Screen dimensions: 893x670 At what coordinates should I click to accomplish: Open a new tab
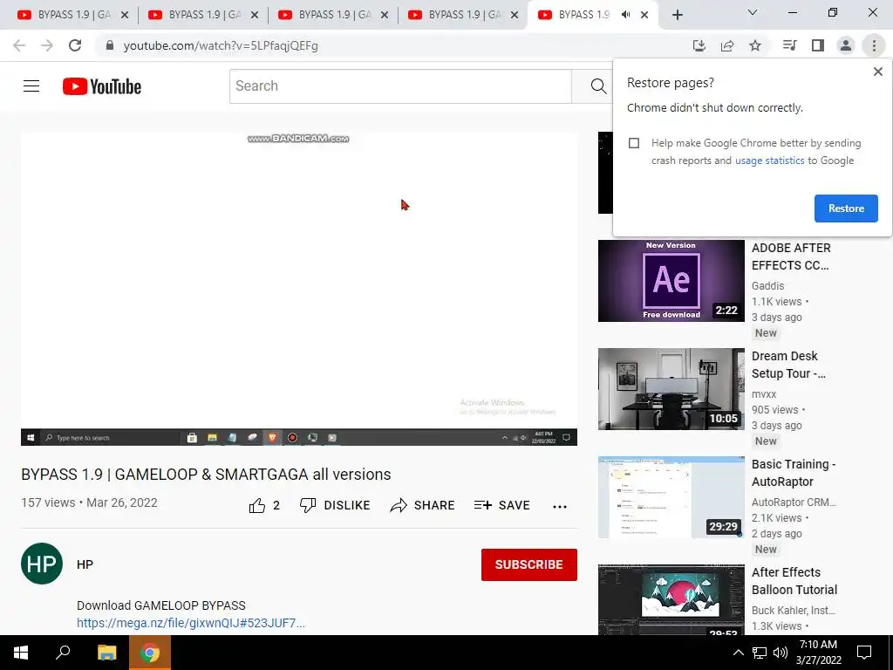pos(677,15)
